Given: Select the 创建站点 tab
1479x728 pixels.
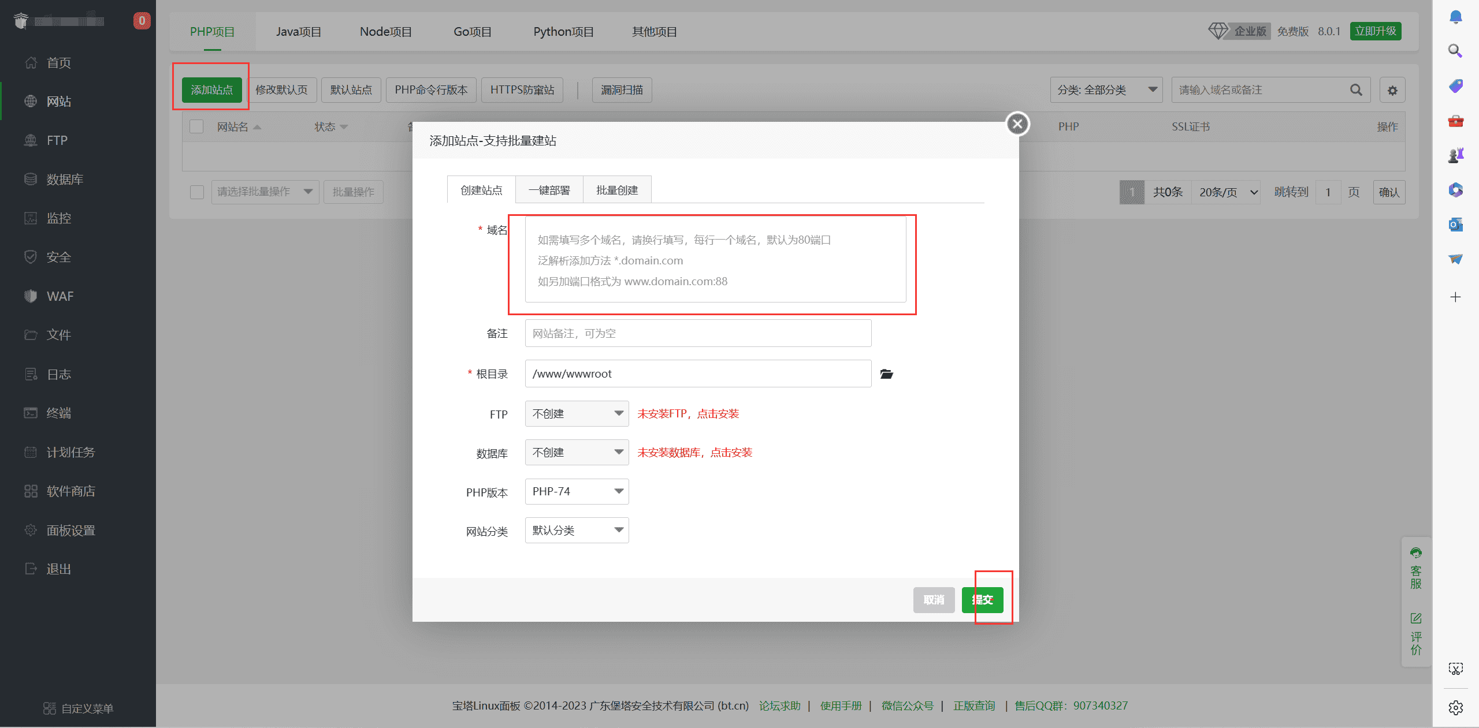Looking at the screenshot, I should [481, 190].
